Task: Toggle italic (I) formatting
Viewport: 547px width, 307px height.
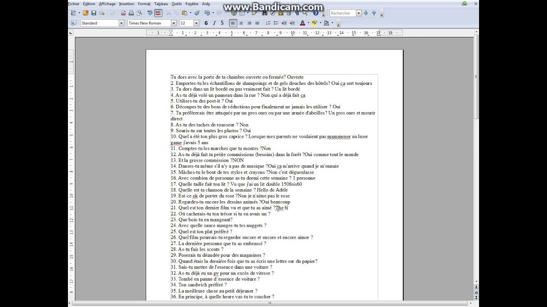Action: pyautogui.click(x=214, y=23)
